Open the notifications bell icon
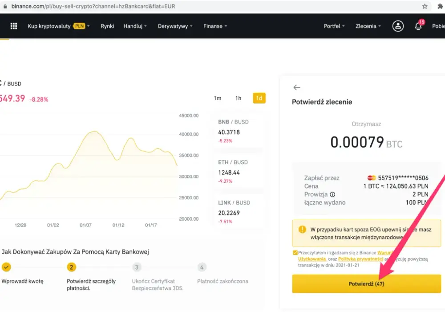 (x=418, y=26)
